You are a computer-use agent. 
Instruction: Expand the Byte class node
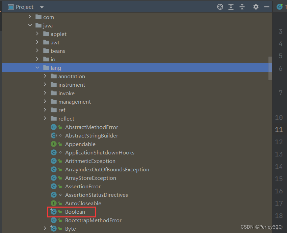click(x=45, y=228)
